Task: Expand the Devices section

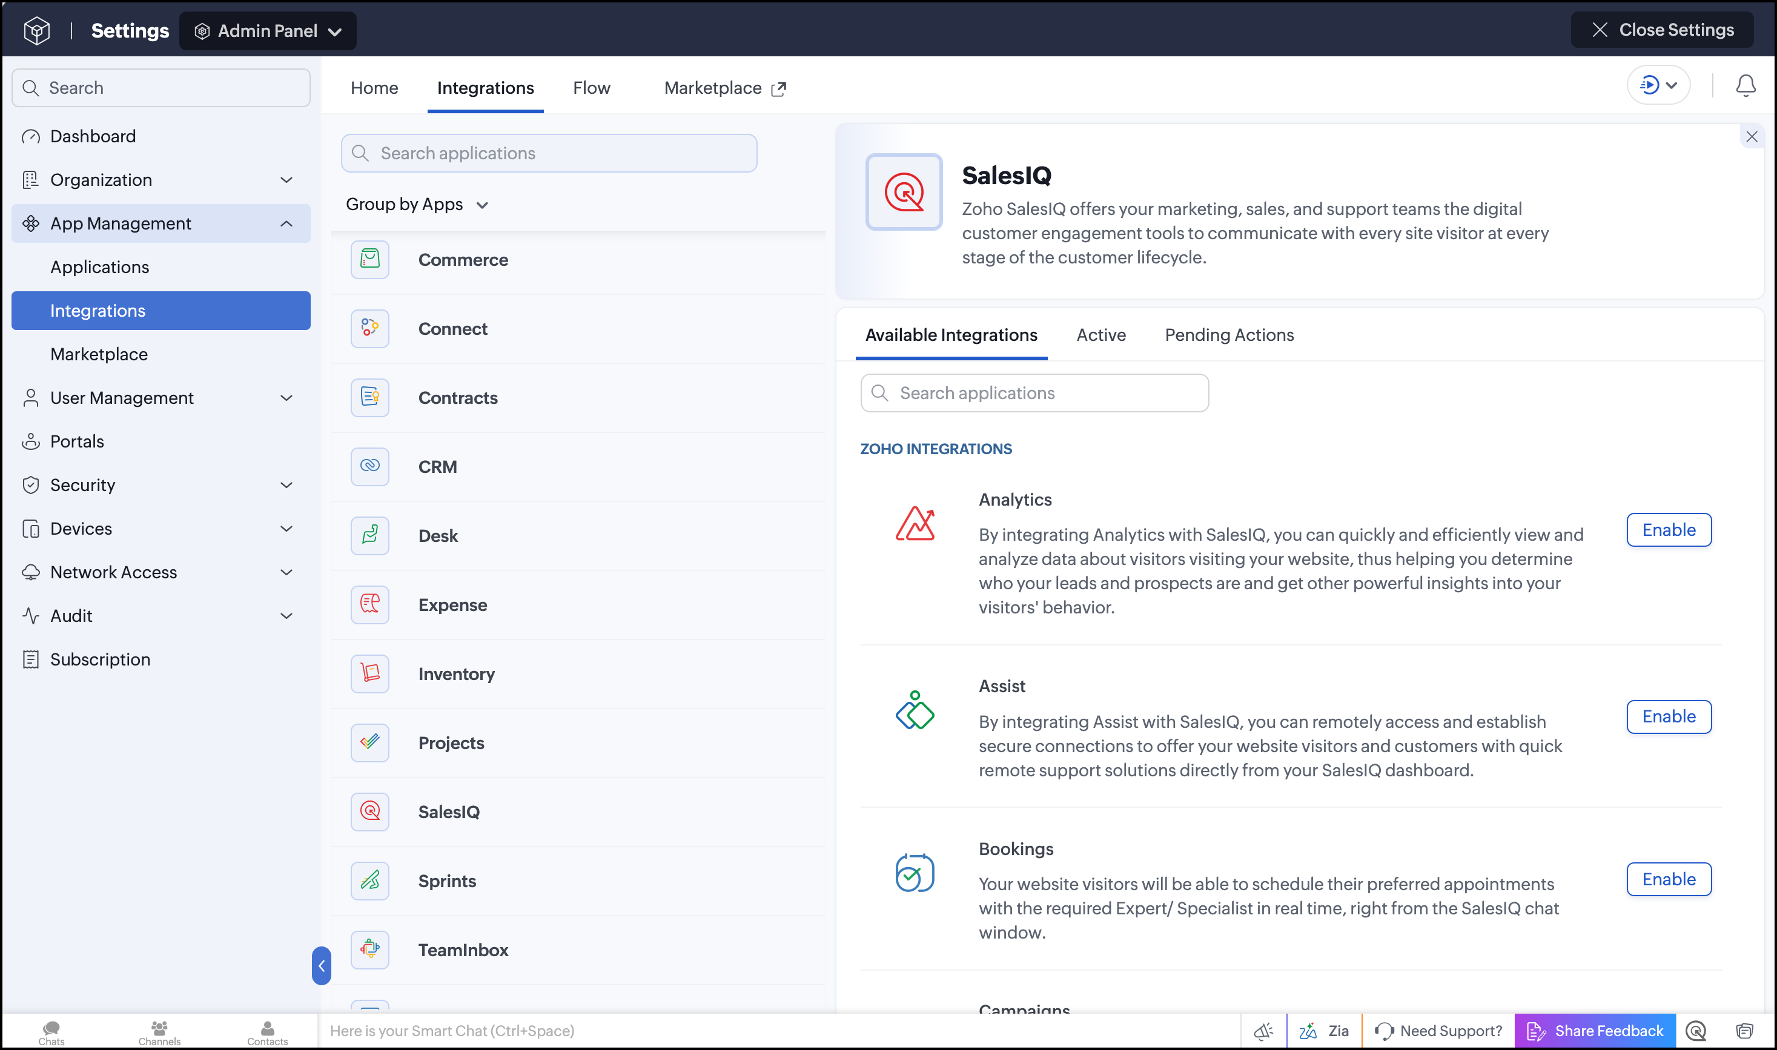Action: (x=286, y=529)
